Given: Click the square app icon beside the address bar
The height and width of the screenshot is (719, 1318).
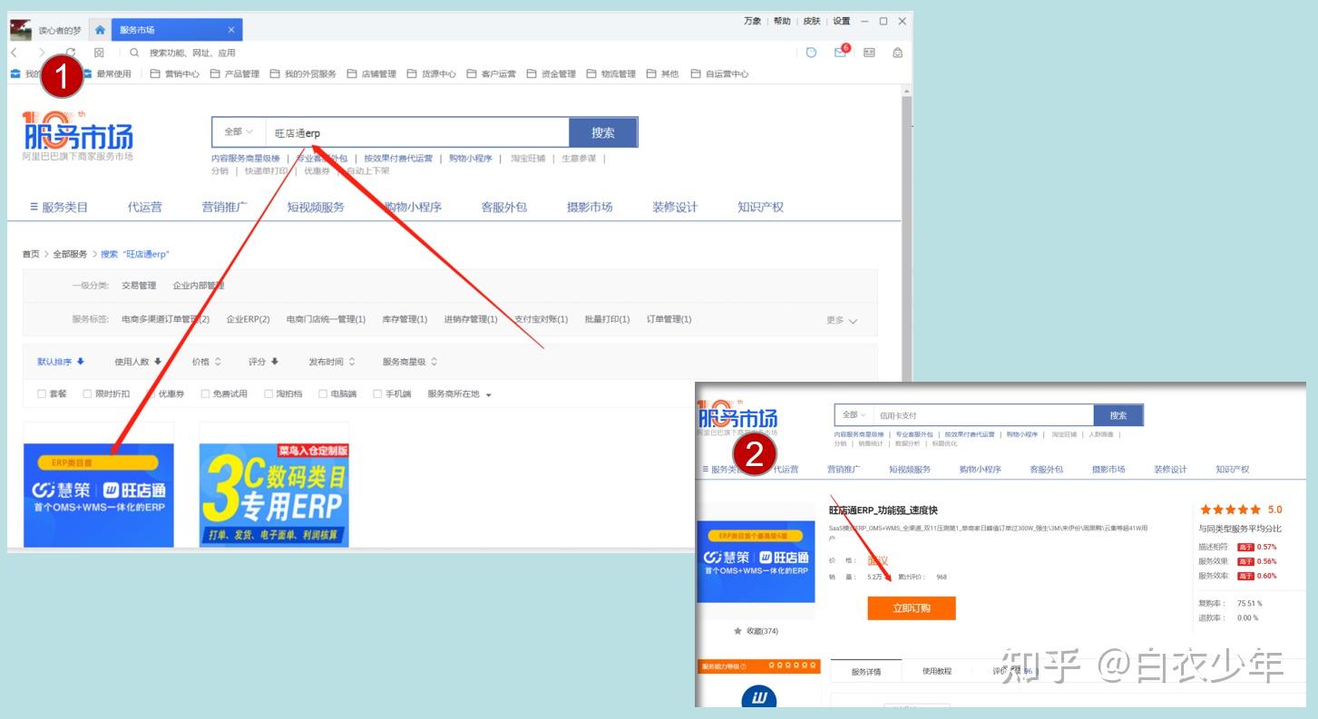Looking at the screenshot, I should click(x=100, y=53).
